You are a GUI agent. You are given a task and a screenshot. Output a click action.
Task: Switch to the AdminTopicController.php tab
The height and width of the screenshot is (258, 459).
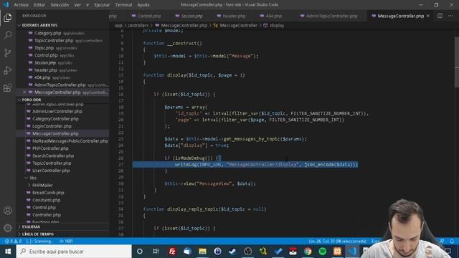tap(328, 16)
